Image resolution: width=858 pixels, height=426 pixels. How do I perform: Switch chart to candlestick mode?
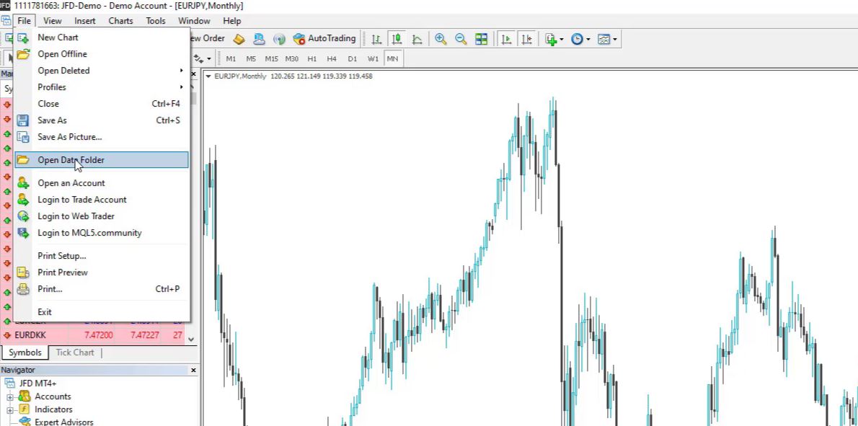(x=396, y=38)
